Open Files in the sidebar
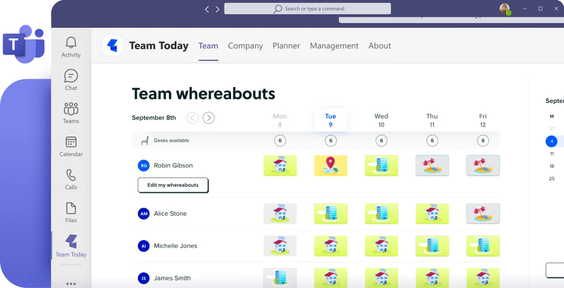This screenshot has width=564, height=288. tap(71, 212)
